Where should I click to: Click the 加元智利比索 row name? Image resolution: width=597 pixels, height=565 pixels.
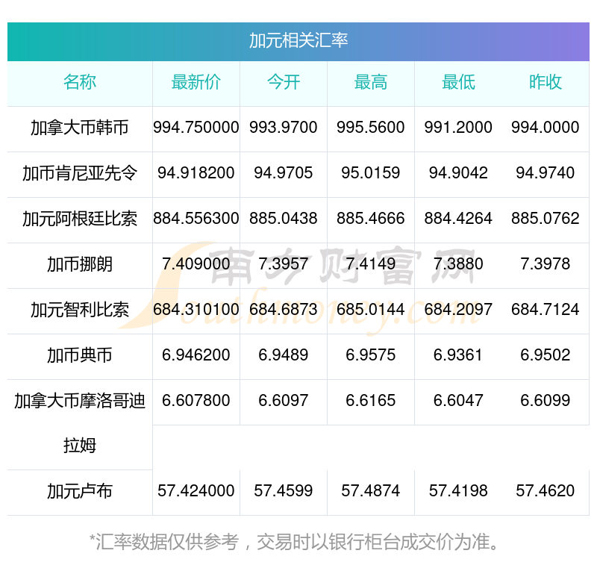tap(80, 310)
